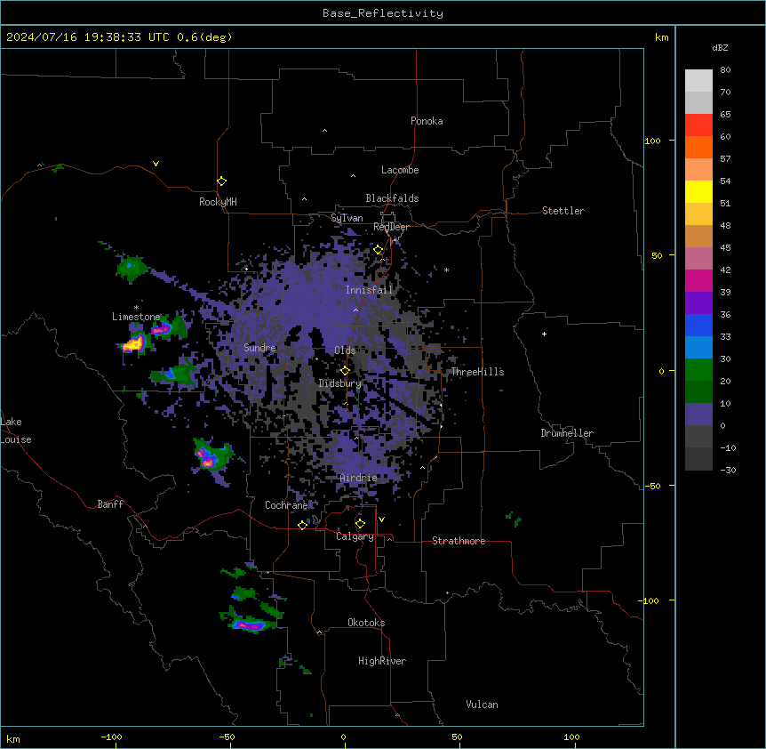
Task: Click the 65 dBZ red legend swatch
Action: click(698, 125)
